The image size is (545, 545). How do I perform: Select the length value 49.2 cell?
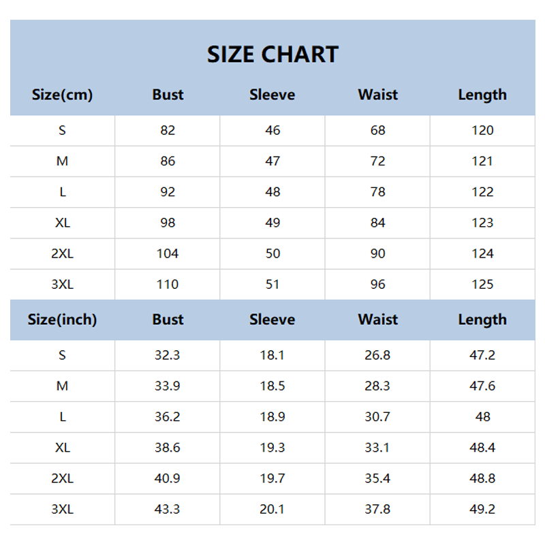tap(482, 509)
